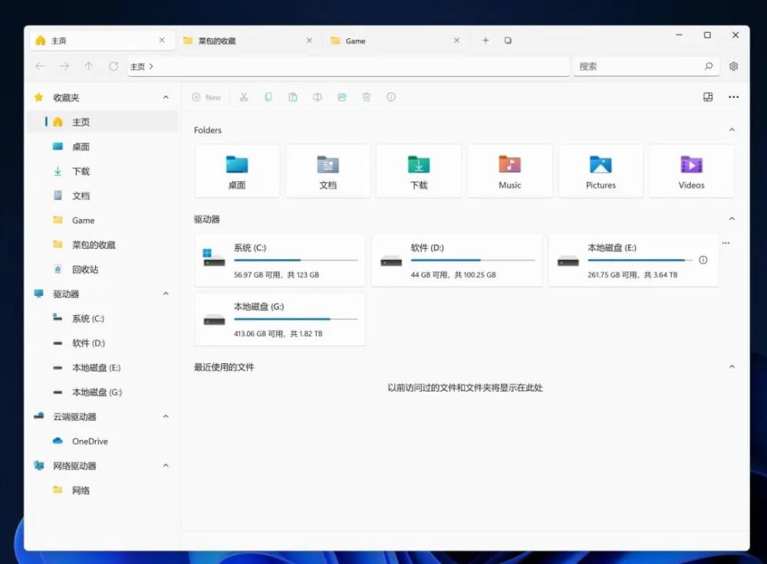Open 回收站 in the sidebar
The width and height of the screenshot is (767, 564).
[103, 269]
